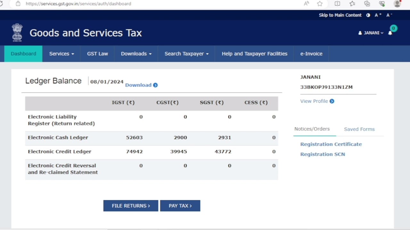Screen dimensions: 410x230
Task: Open browser split screen icon
Action: tap(337, 4)
